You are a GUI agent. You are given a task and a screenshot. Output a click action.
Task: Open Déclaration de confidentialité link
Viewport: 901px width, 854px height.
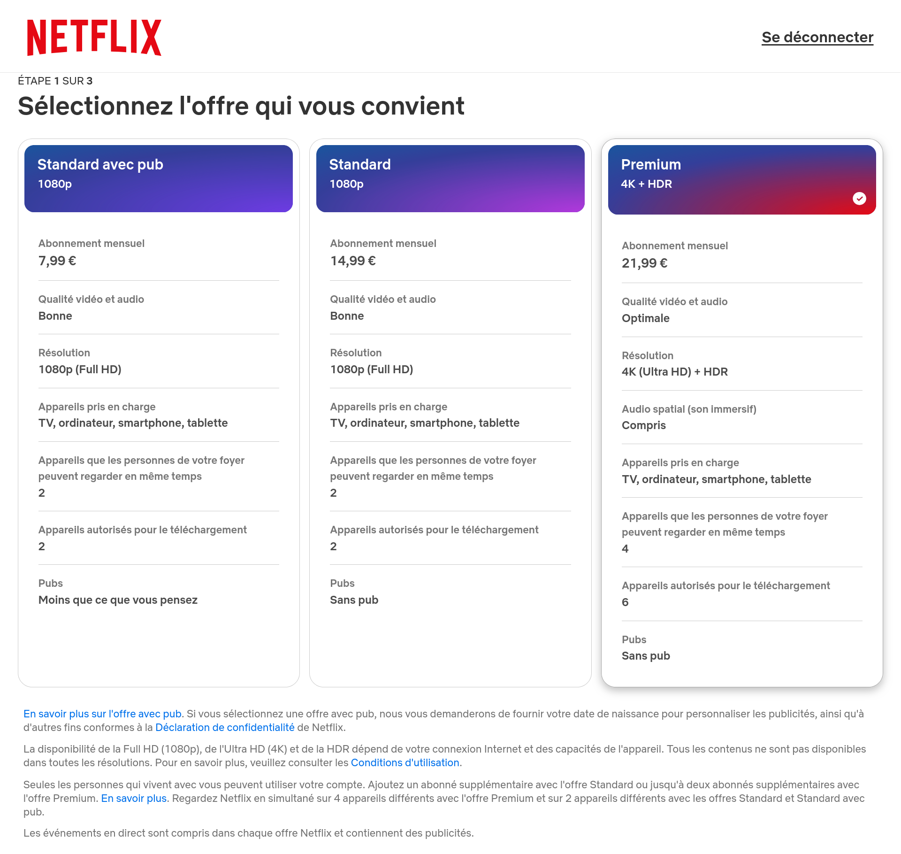225,727
